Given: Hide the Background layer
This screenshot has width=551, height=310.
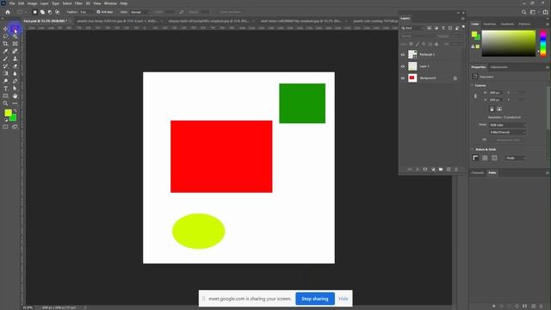Looking at the screenshot, I should point(403,78).
